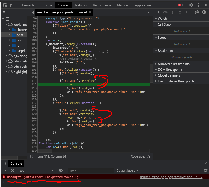Click the eye live expression icon
The image size is (209, 187).
61,170
